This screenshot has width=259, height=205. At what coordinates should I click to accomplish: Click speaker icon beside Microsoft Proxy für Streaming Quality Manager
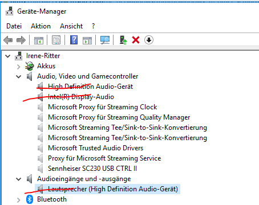(x=41, y=117)
